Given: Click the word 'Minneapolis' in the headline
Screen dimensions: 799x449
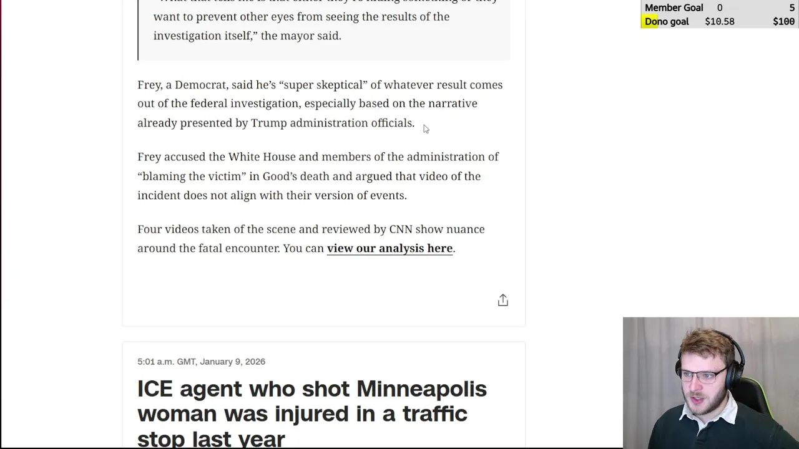Looking at the screenshot, I should point(421,389).
